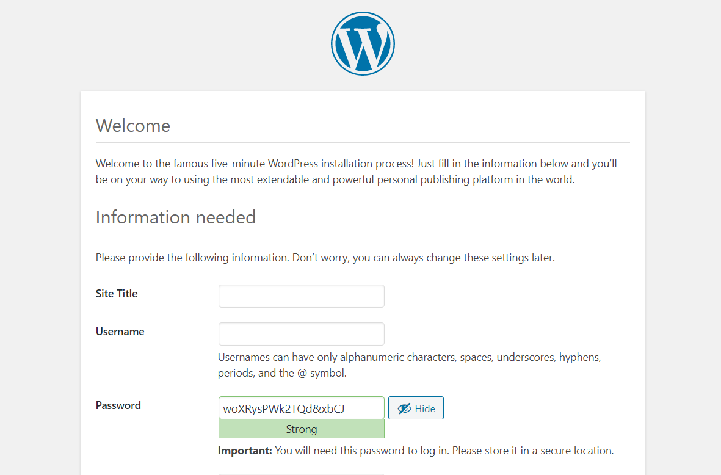Viewport: 721px width, 475px height.
Task: Click the green Strong strength indicator
Action: (x=301, y=429)
